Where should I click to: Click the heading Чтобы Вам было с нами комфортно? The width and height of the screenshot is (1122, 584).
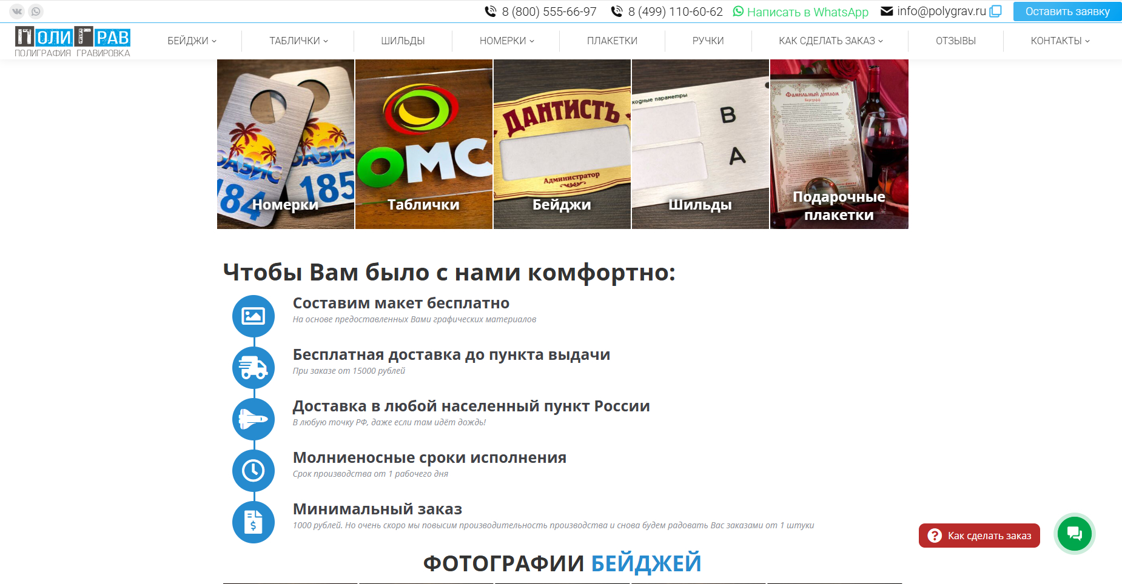[x=449, y=273]
